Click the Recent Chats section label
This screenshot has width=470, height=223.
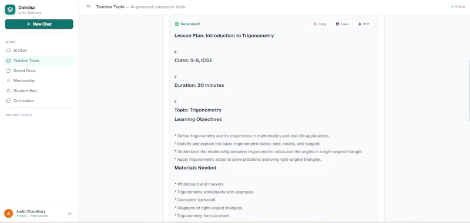19,115
